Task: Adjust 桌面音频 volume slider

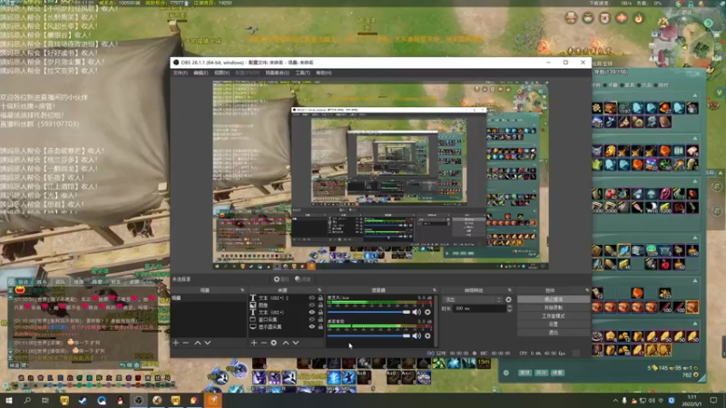Action: [x=368, y=335]
